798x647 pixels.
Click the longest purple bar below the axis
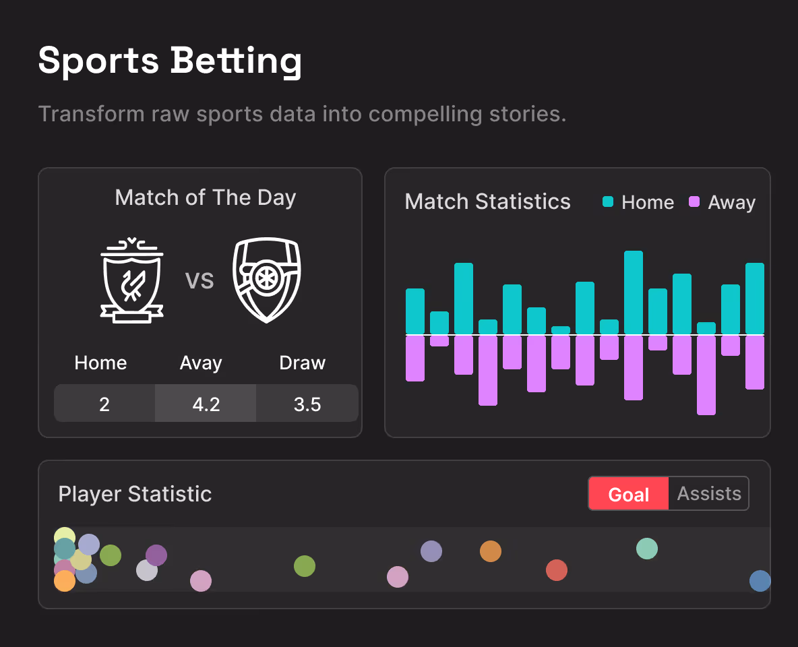(708, 374)
